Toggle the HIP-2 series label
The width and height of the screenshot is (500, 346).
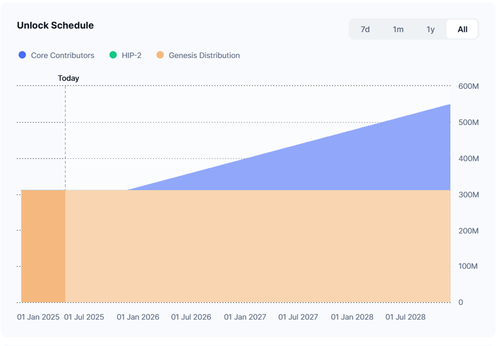point(131,55)
